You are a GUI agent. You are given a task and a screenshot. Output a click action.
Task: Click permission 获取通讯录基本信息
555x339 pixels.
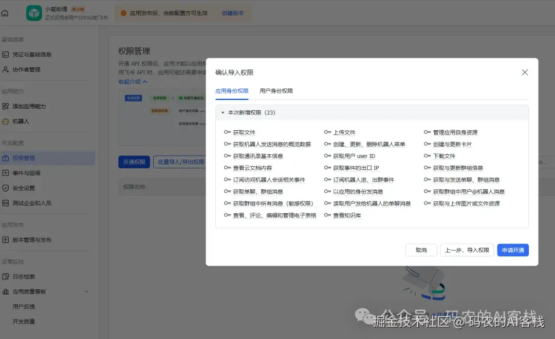(x=258, y=156)
